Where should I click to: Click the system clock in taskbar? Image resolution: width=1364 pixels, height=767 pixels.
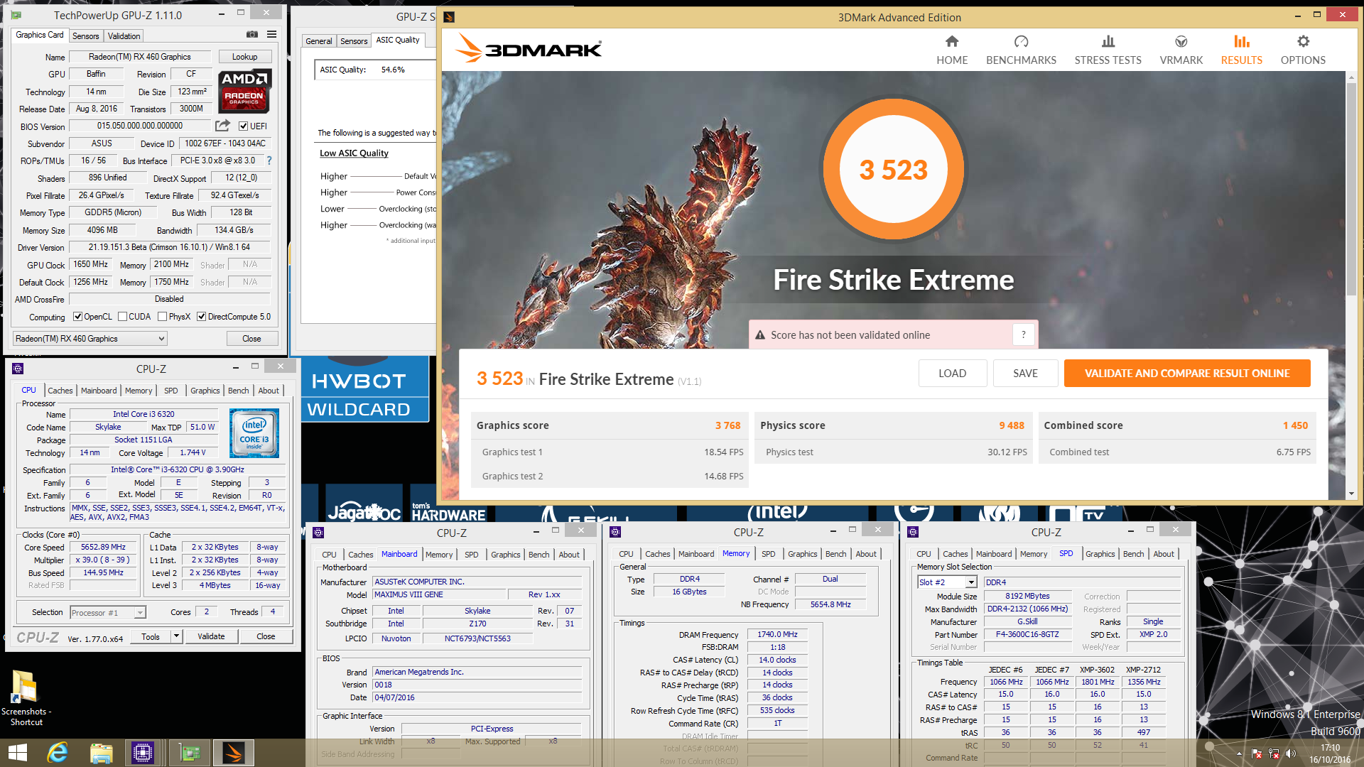click(1330, 754)
